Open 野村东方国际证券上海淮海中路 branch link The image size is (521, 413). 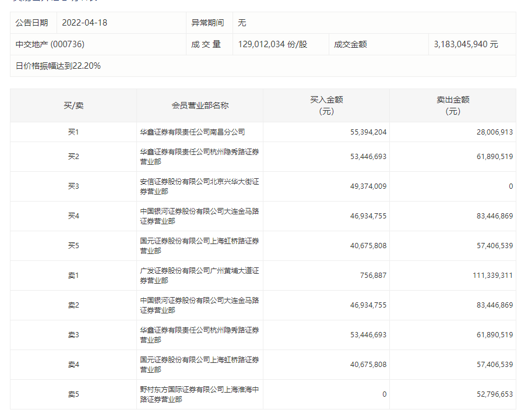click(x=199, y=394)
